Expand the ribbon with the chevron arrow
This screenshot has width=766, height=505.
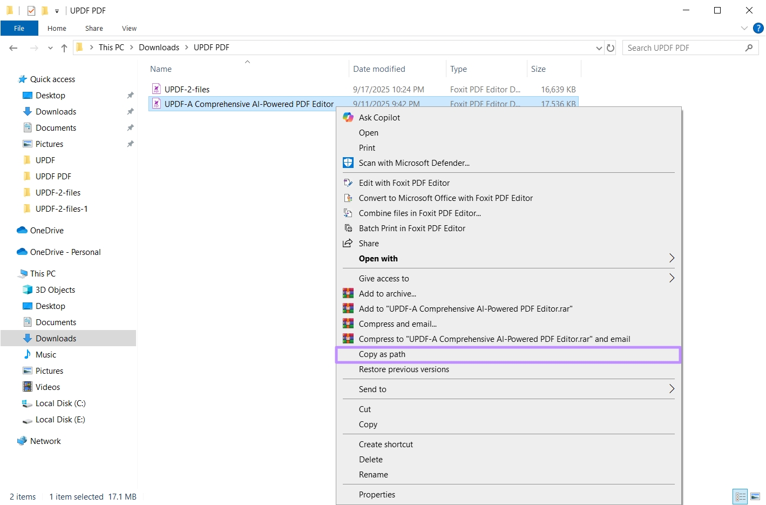(x=743, y=28)
